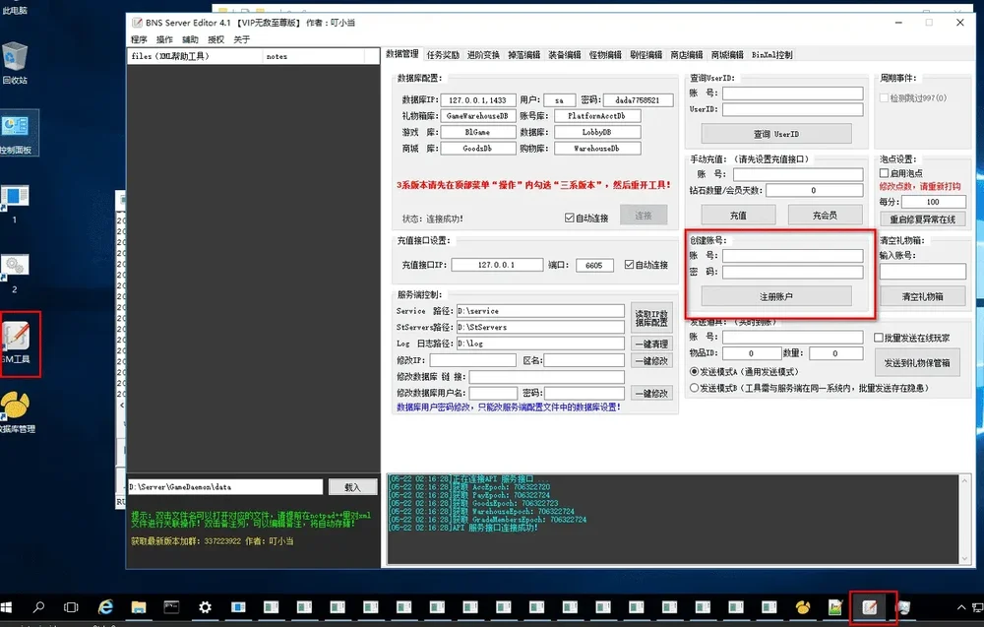Switch to the 任务奖励 tab
This screenshot has height=627, width=984.
(443, 55)
